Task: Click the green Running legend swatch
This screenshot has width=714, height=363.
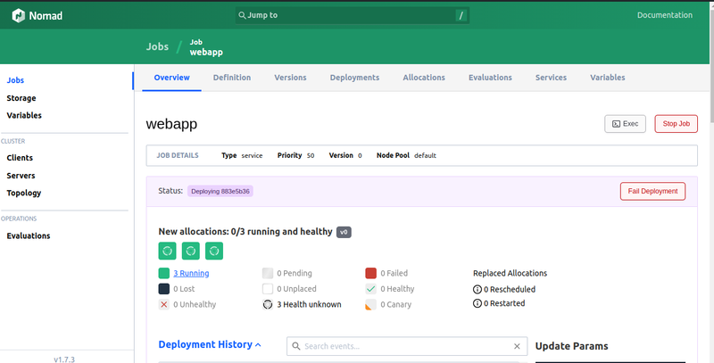Action: pos(164,273)
